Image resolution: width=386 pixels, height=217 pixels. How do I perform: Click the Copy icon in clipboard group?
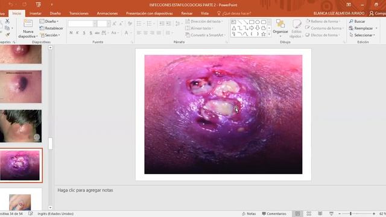pos(7,28)
